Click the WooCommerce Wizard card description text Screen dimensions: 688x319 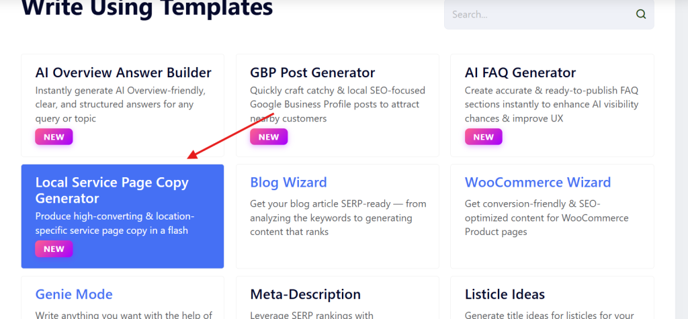[x=546, y=218]
